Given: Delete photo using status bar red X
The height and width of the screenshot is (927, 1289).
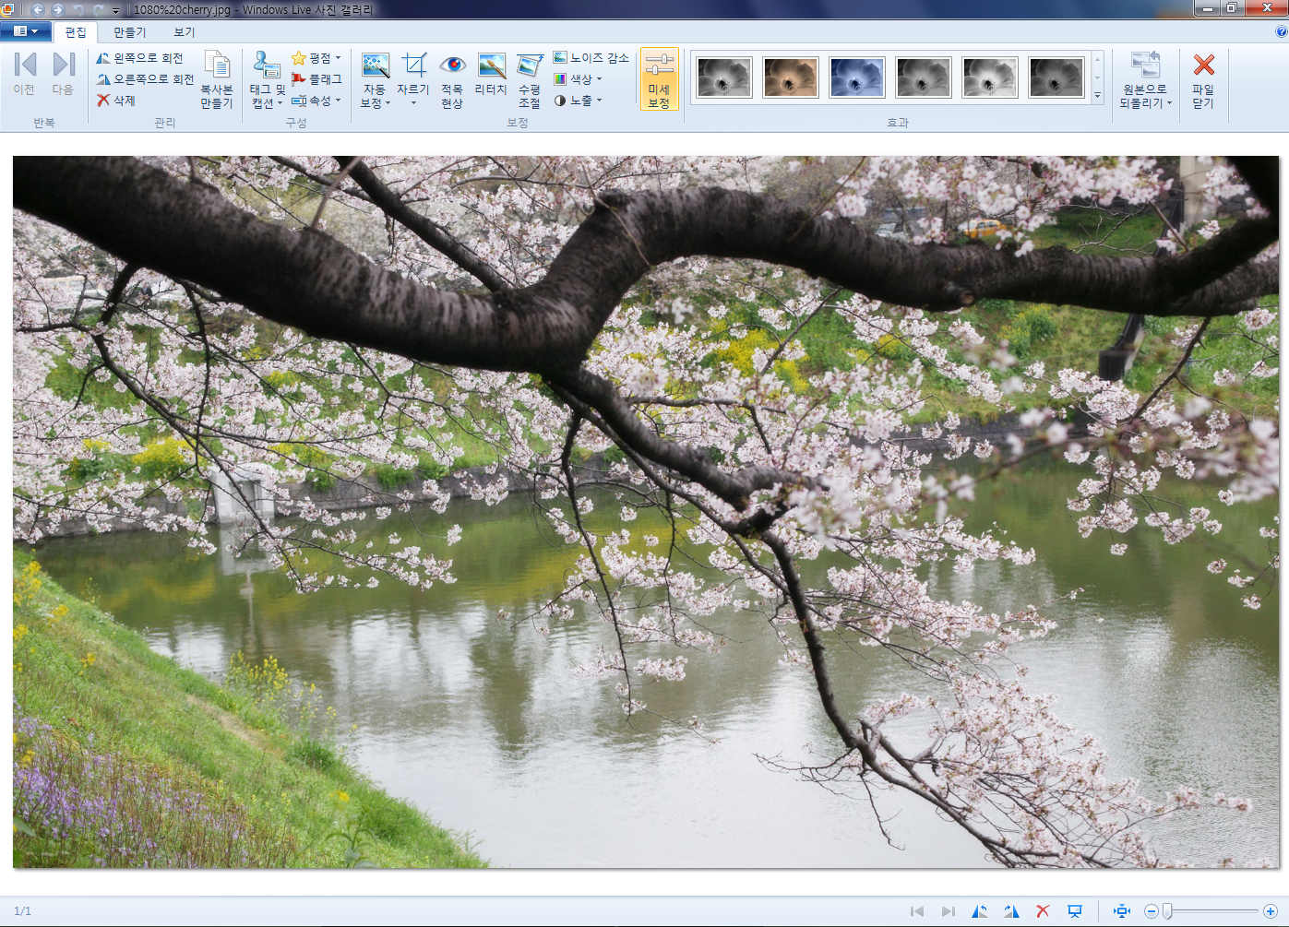Looking at the screenshot, I should [x=1043, y=911].
